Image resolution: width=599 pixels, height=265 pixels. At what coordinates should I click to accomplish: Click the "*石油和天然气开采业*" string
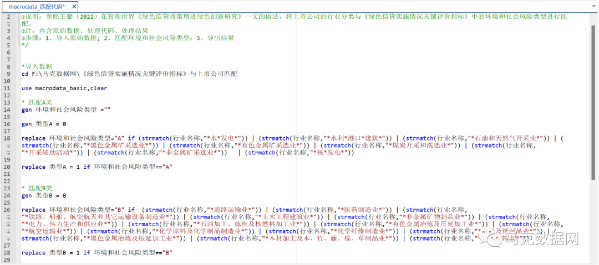(505, 139)
